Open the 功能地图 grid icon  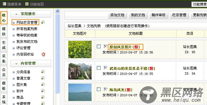point(27,4)
